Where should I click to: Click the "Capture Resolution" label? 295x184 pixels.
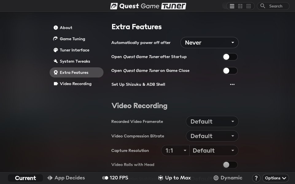[130, 151]
